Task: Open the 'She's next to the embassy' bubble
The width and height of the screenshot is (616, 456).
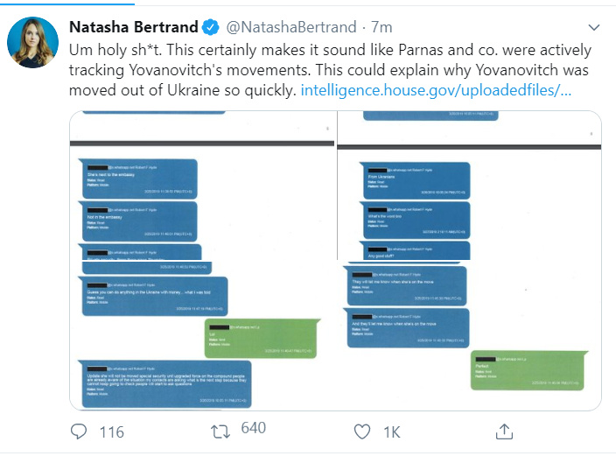Action: click(138, 178)
